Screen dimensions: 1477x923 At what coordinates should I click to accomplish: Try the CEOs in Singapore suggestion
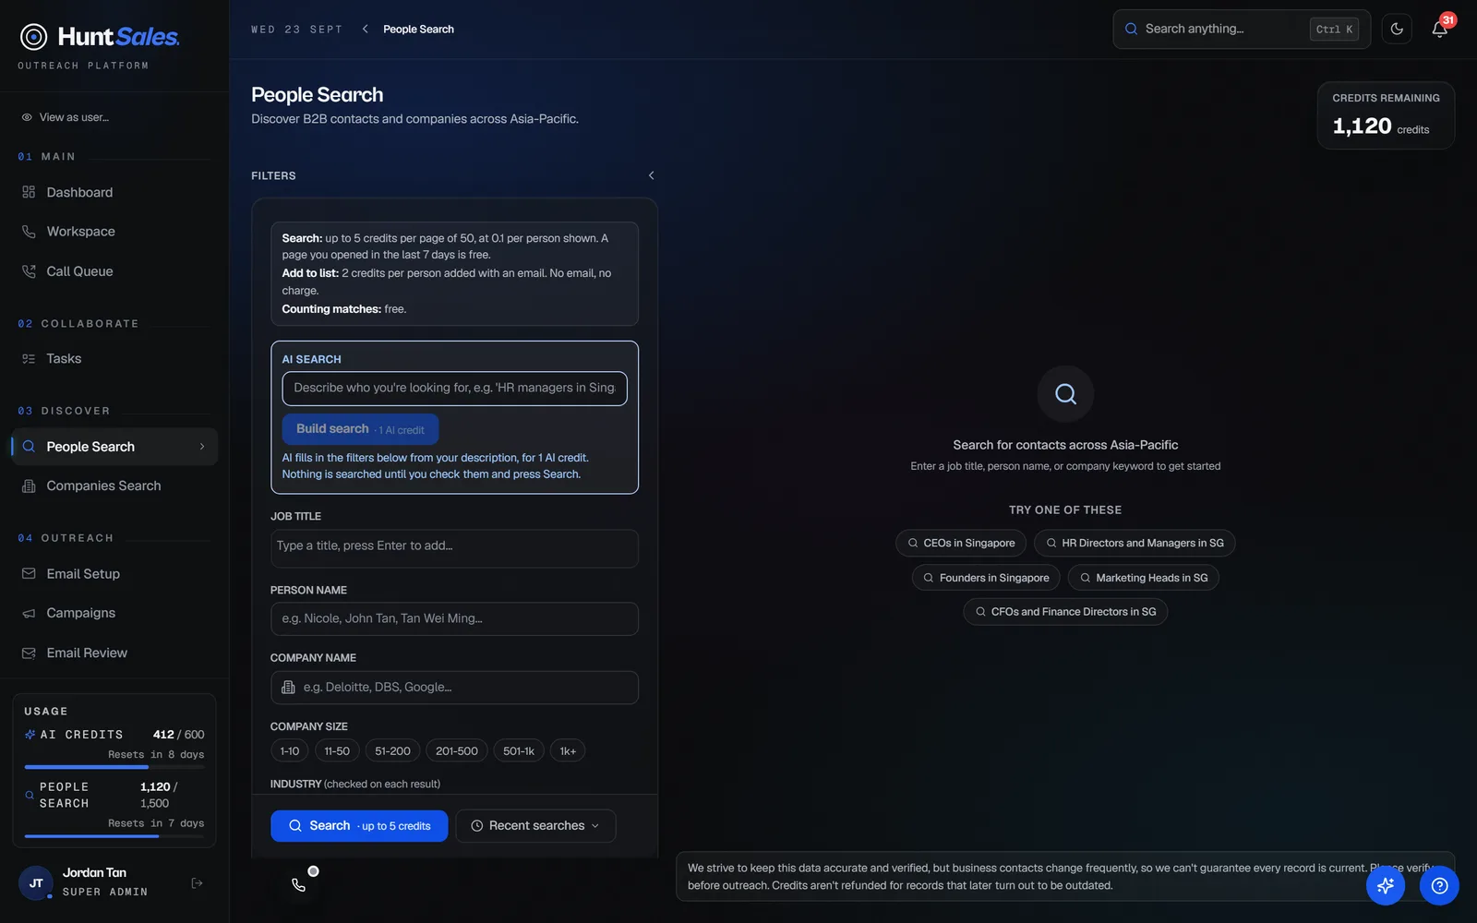961,543
